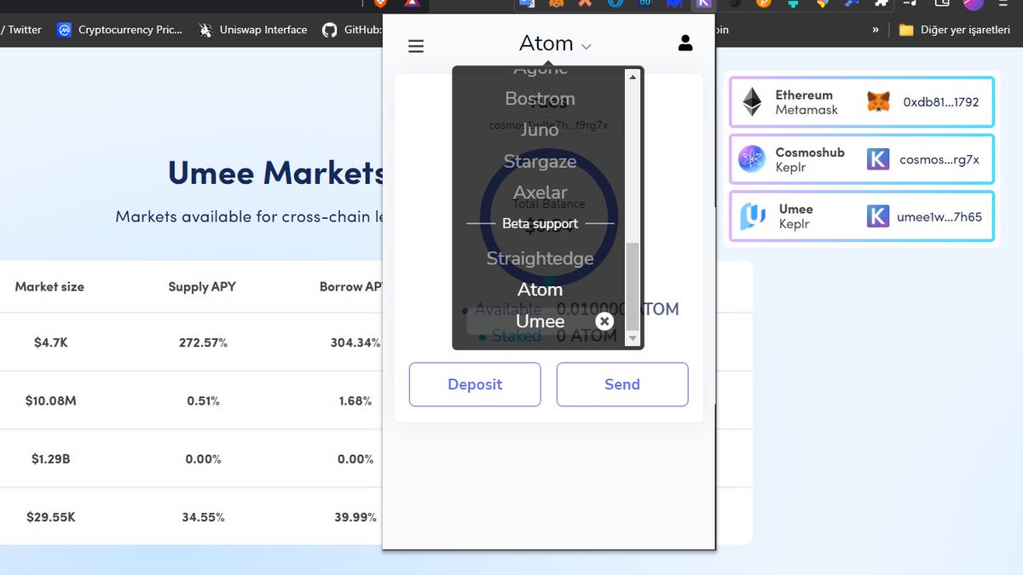
Task: Click the $1.29B market size cell
Action: click(x=50, y=458)
